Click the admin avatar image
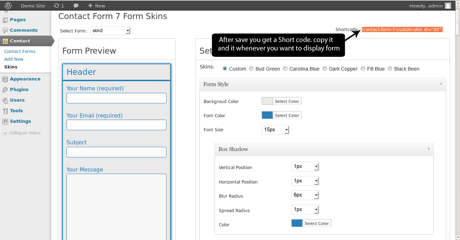 pos(448,6)
